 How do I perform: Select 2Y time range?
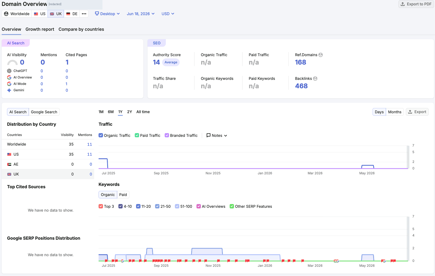pyautogui.click(x=129, y=112)
